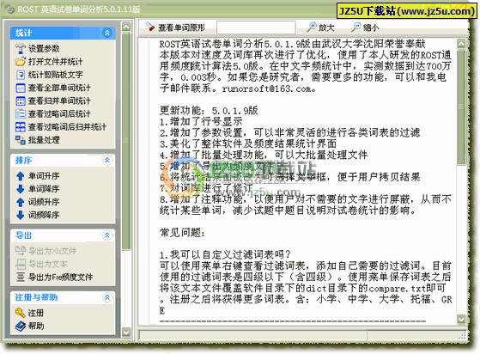The width and height of the screenshot is (480, 354).
Task: Click the text area scrollbar thumb
Action: click(461, 107)
